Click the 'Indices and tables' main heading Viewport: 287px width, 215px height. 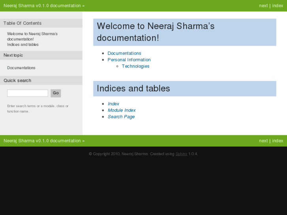pyautogui.click(x=185, y=88)
